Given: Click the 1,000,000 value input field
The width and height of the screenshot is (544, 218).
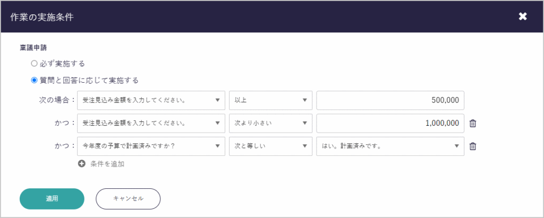Looking at the screenshot, I should [x=390, y=123].
